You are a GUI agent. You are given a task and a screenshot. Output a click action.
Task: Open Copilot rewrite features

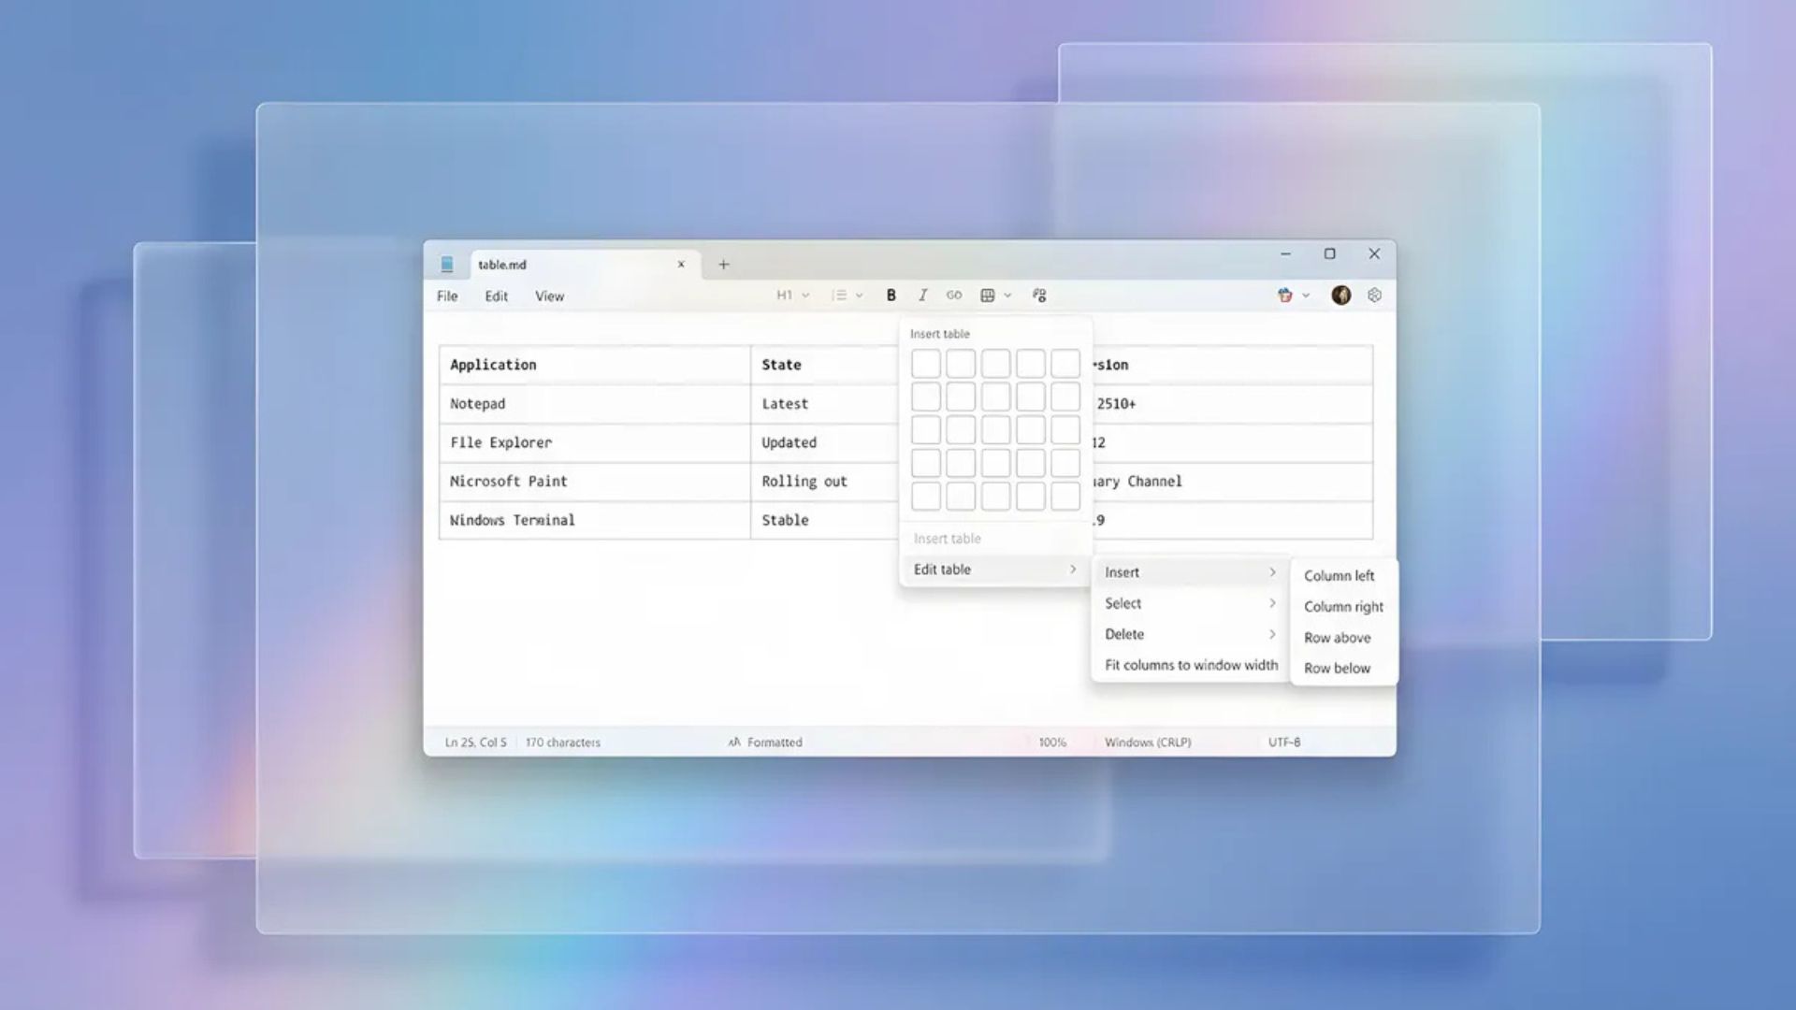[x=1284, y=295]
